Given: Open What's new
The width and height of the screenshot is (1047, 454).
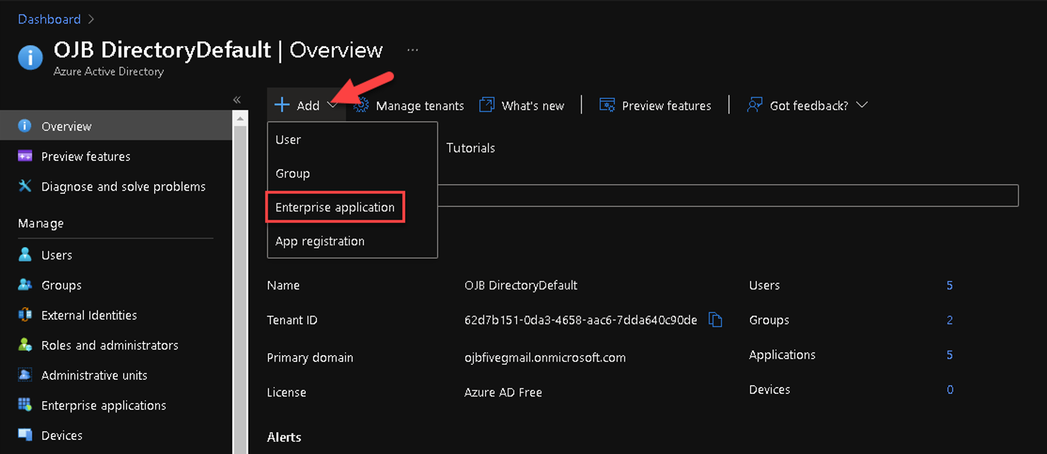Looking at the screenshot, I should [533, 106].
